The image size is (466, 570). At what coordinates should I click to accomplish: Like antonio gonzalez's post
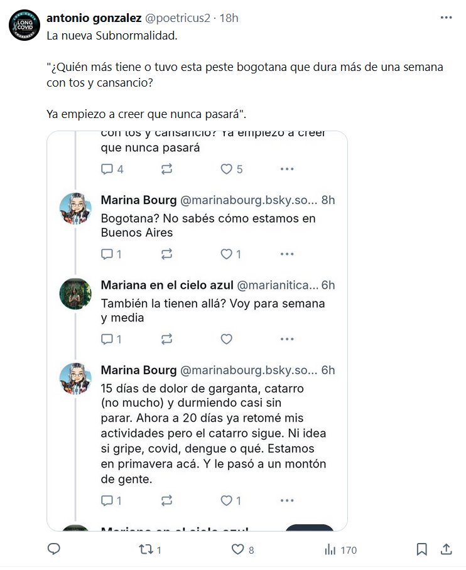click(x=237, y=549)
